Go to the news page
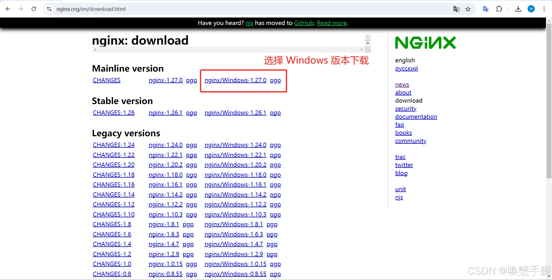The height and width of the screenshot is (280, 552). pyautogui.click(x=402, y=85)
